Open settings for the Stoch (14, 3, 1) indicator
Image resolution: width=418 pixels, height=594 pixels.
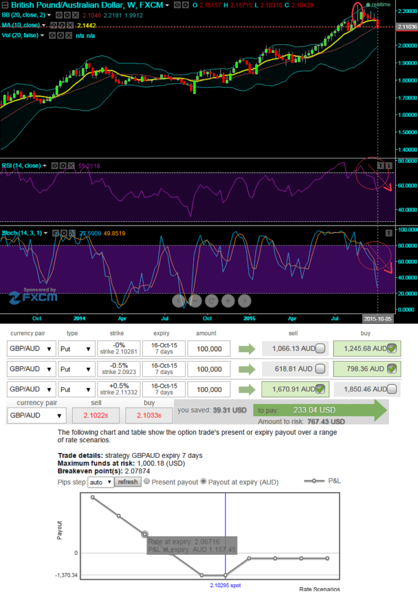(x=63, y=233)
